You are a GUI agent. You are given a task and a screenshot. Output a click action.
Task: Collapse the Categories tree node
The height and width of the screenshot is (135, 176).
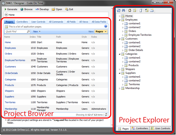click(119, 54)
